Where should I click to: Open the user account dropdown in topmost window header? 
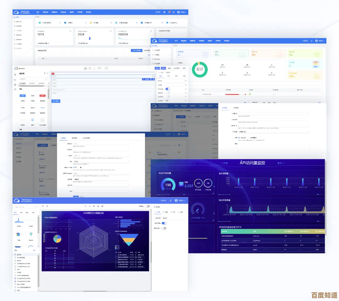[182, 12]
